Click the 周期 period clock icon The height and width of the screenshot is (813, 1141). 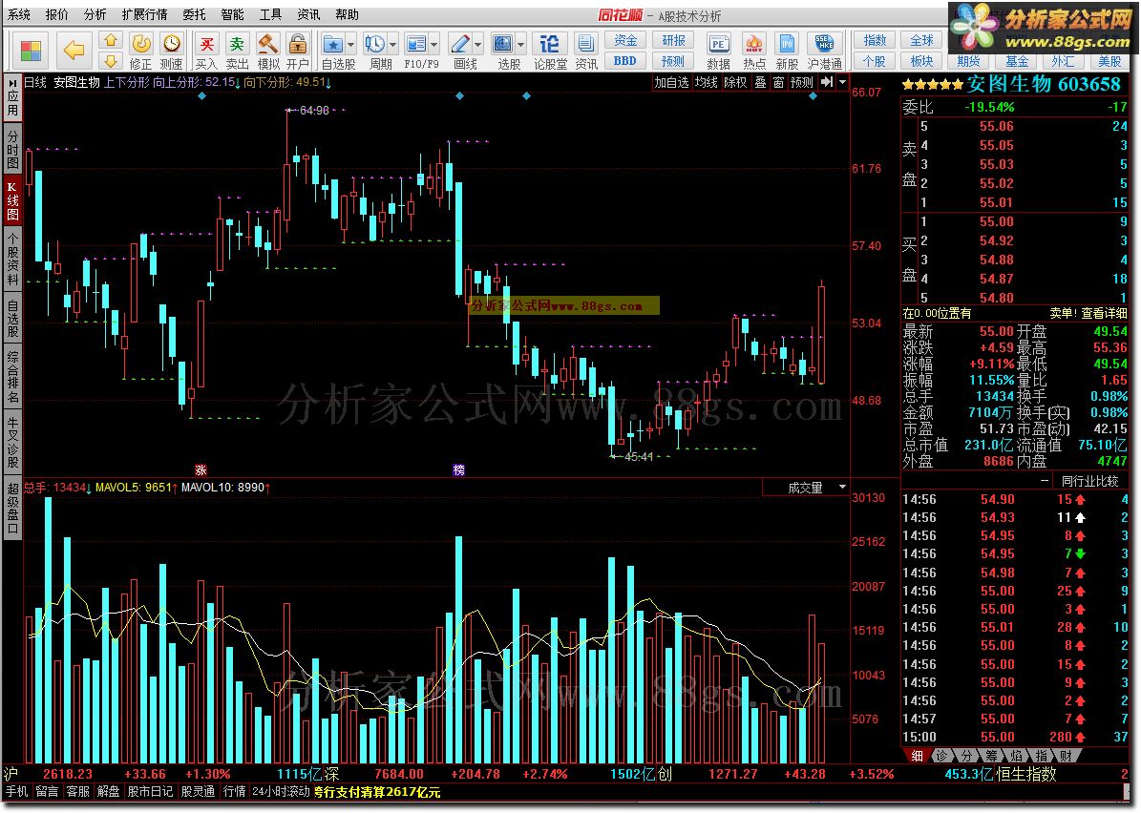tap(375, 44)
